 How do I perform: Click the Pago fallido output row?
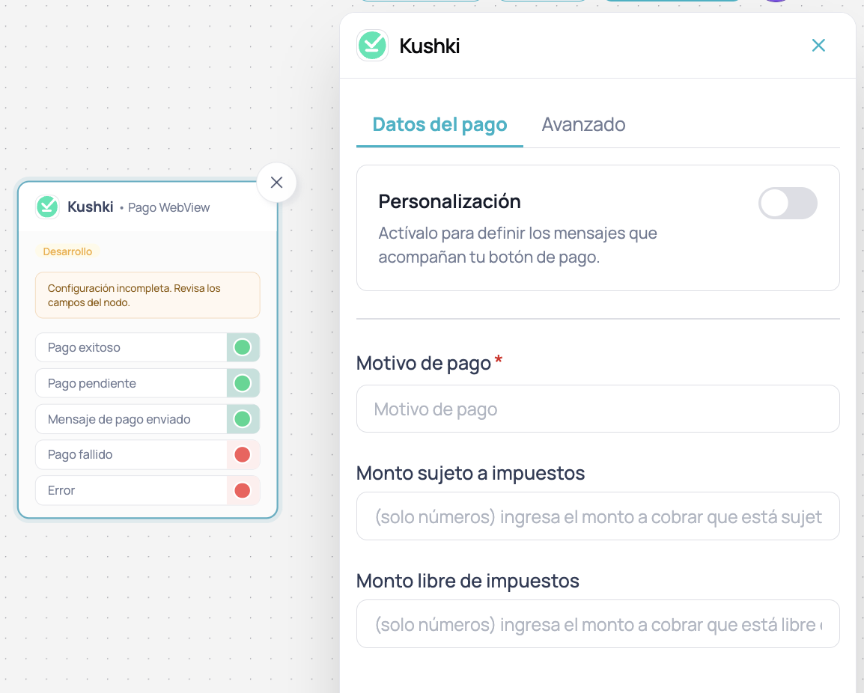[147, 454]
